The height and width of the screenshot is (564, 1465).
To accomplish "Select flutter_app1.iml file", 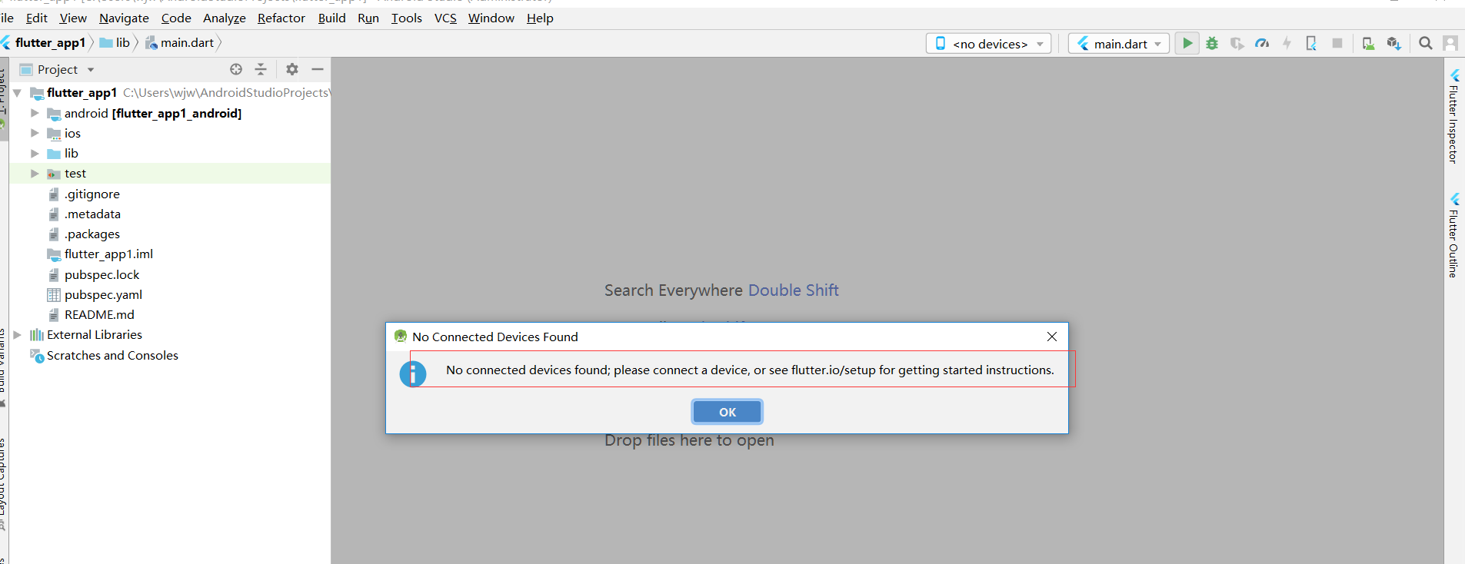I will tap(108, 254).
